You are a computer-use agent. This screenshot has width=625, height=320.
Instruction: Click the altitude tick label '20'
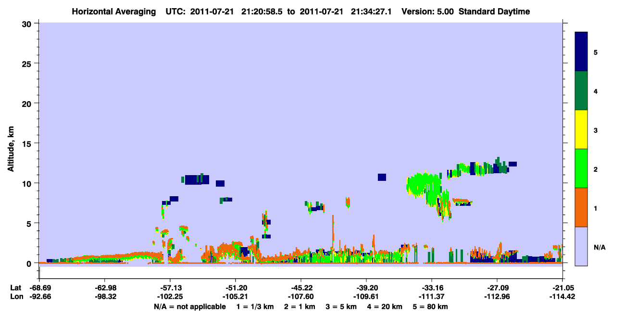click(27, 103)
